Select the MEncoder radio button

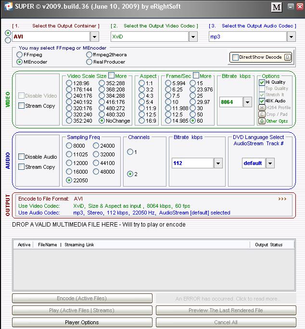(x=19, y=62)
